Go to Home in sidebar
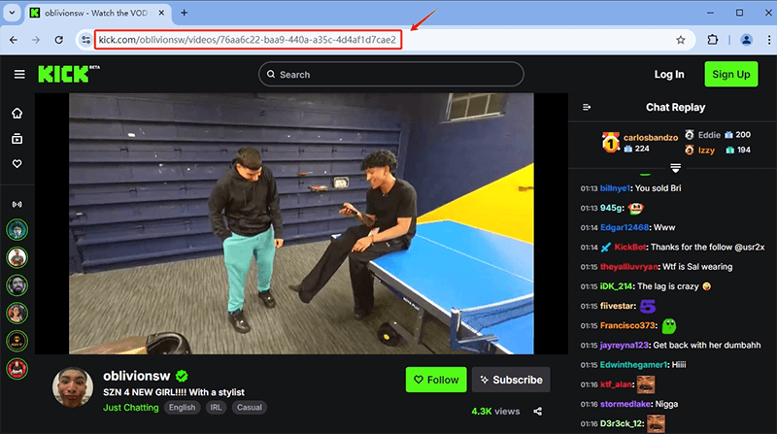 point(17,114)
